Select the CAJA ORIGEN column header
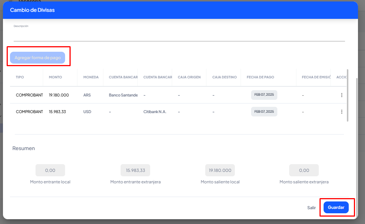Image resolution: width=365 pixels, height=224 pixels. pos(189,77)
